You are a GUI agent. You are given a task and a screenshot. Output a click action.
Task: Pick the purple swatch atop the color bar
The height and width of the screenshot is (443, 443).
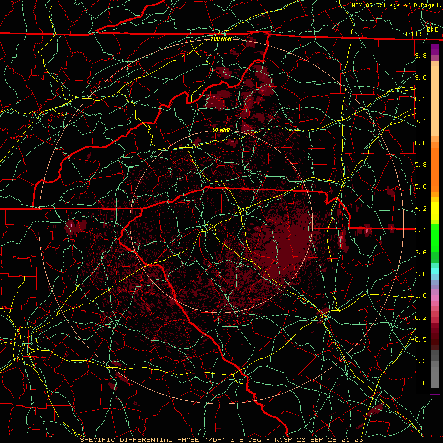tap(435, 49)
